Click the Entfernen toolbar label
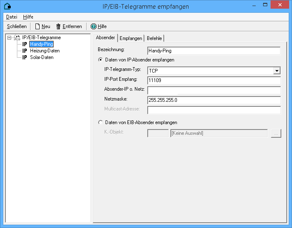Image resolution: width=292 pixels, height=228 pixels. [x=72, y=26]
